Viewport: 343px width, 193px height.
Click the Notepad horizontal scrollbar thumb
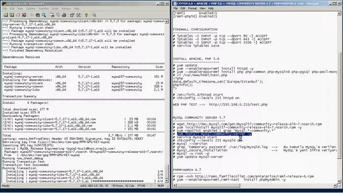[208, 185]
